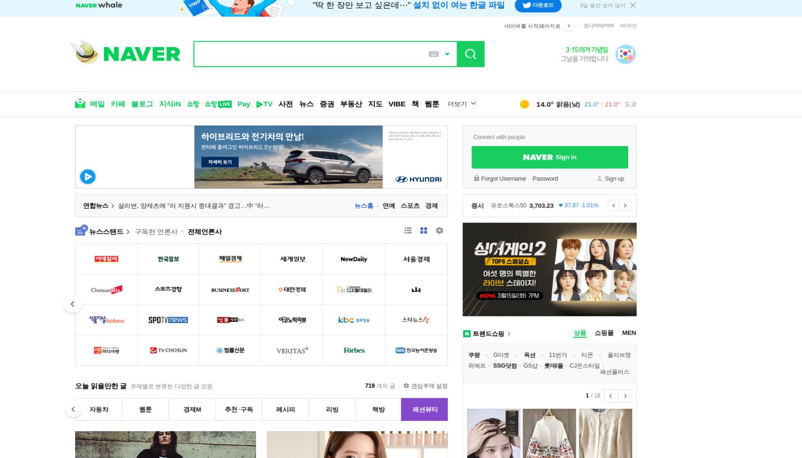Open VIBE in the service menu
The height and width of the screenshot is (458, 802).
point(397,104)
